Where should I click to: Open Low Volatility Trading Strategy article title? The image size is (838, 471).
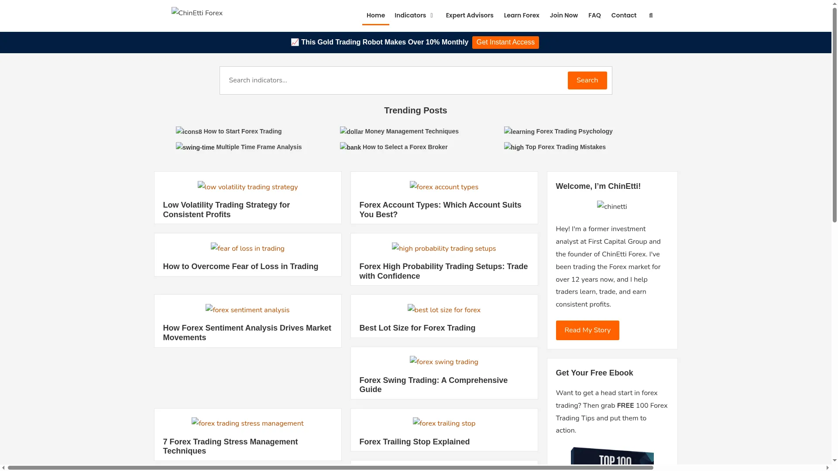pyautogui.click(x=227, y=210)
